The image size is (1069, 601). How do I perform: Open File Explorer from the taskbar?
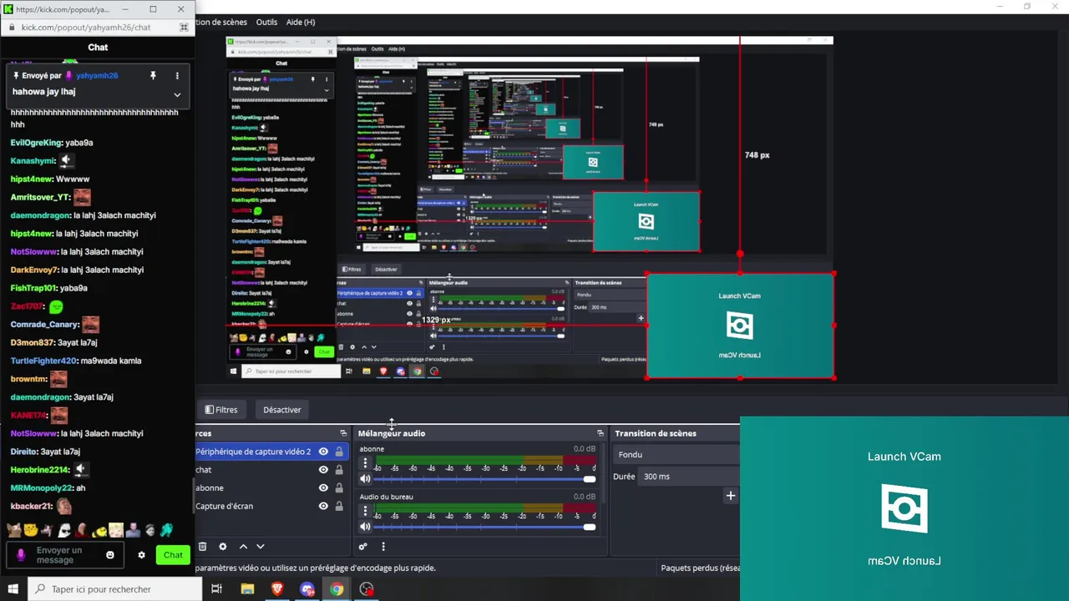click(x=247, y=589)
